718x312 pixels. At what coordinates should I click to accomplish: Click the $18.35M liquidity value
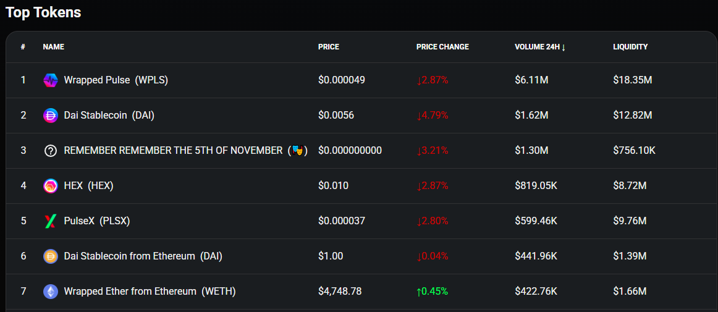(x=632, y=80)
